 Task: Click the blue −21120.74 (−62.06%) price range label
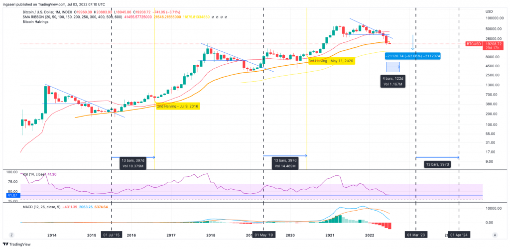tap(413, 56)
